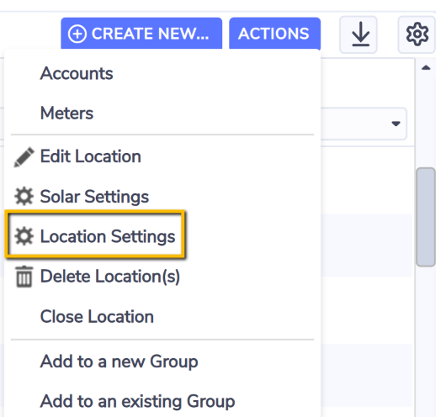Open the Solar Settings menu item

pyautogui.click(x=94, y=197)
